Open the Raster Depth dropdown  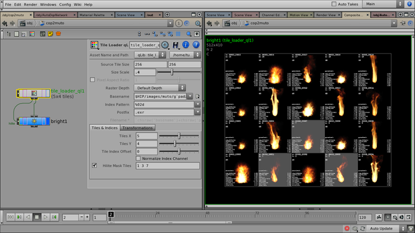point(160,88)
